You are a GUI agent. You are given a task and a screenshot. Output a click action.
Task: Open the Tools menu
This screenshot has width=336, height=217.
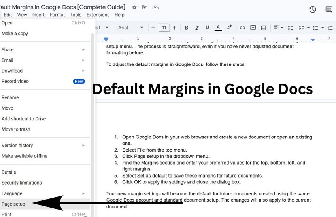[x=76, y=15]
